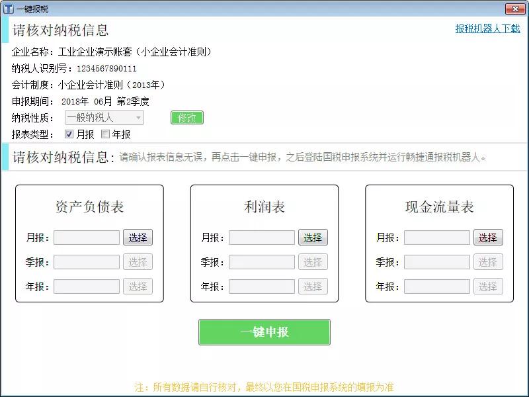Click 选择 for 利润表 年报
The image size is (529, 397).
click(x=313, y=286)
